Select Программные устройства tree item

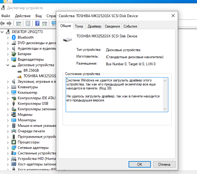coord(37,137)
